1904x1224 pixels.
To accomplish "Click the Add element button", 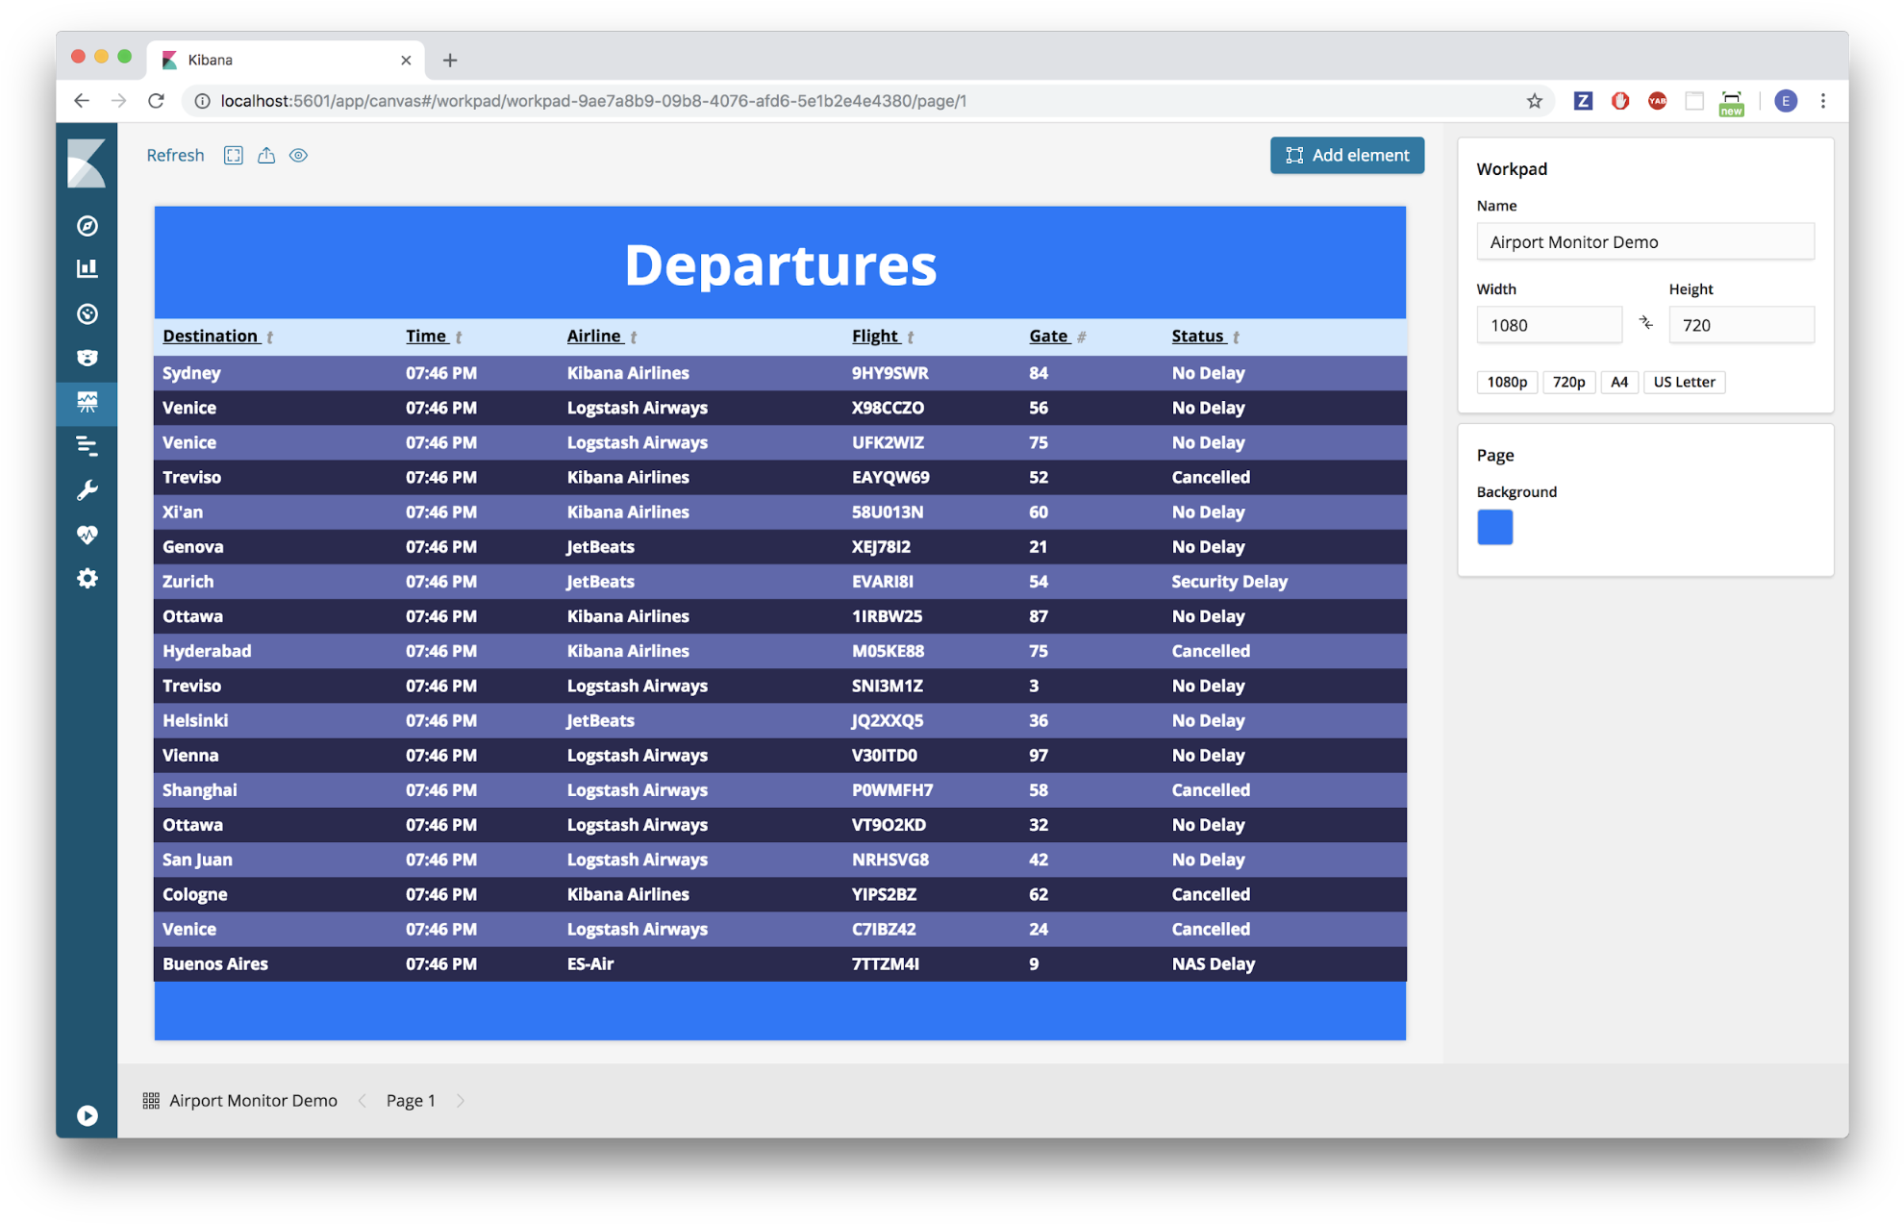I will [x=1346, y=155].
